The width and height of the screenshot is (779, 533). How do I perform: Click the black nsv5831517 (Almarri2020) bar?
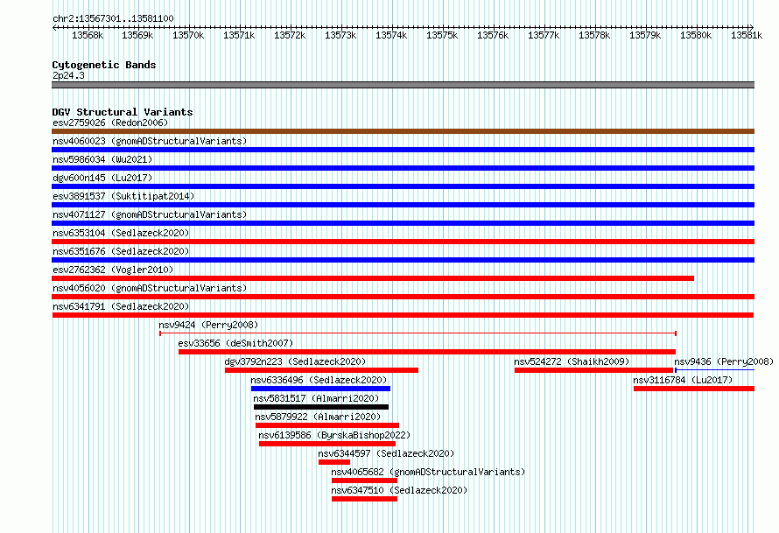(x=321, y=407)
